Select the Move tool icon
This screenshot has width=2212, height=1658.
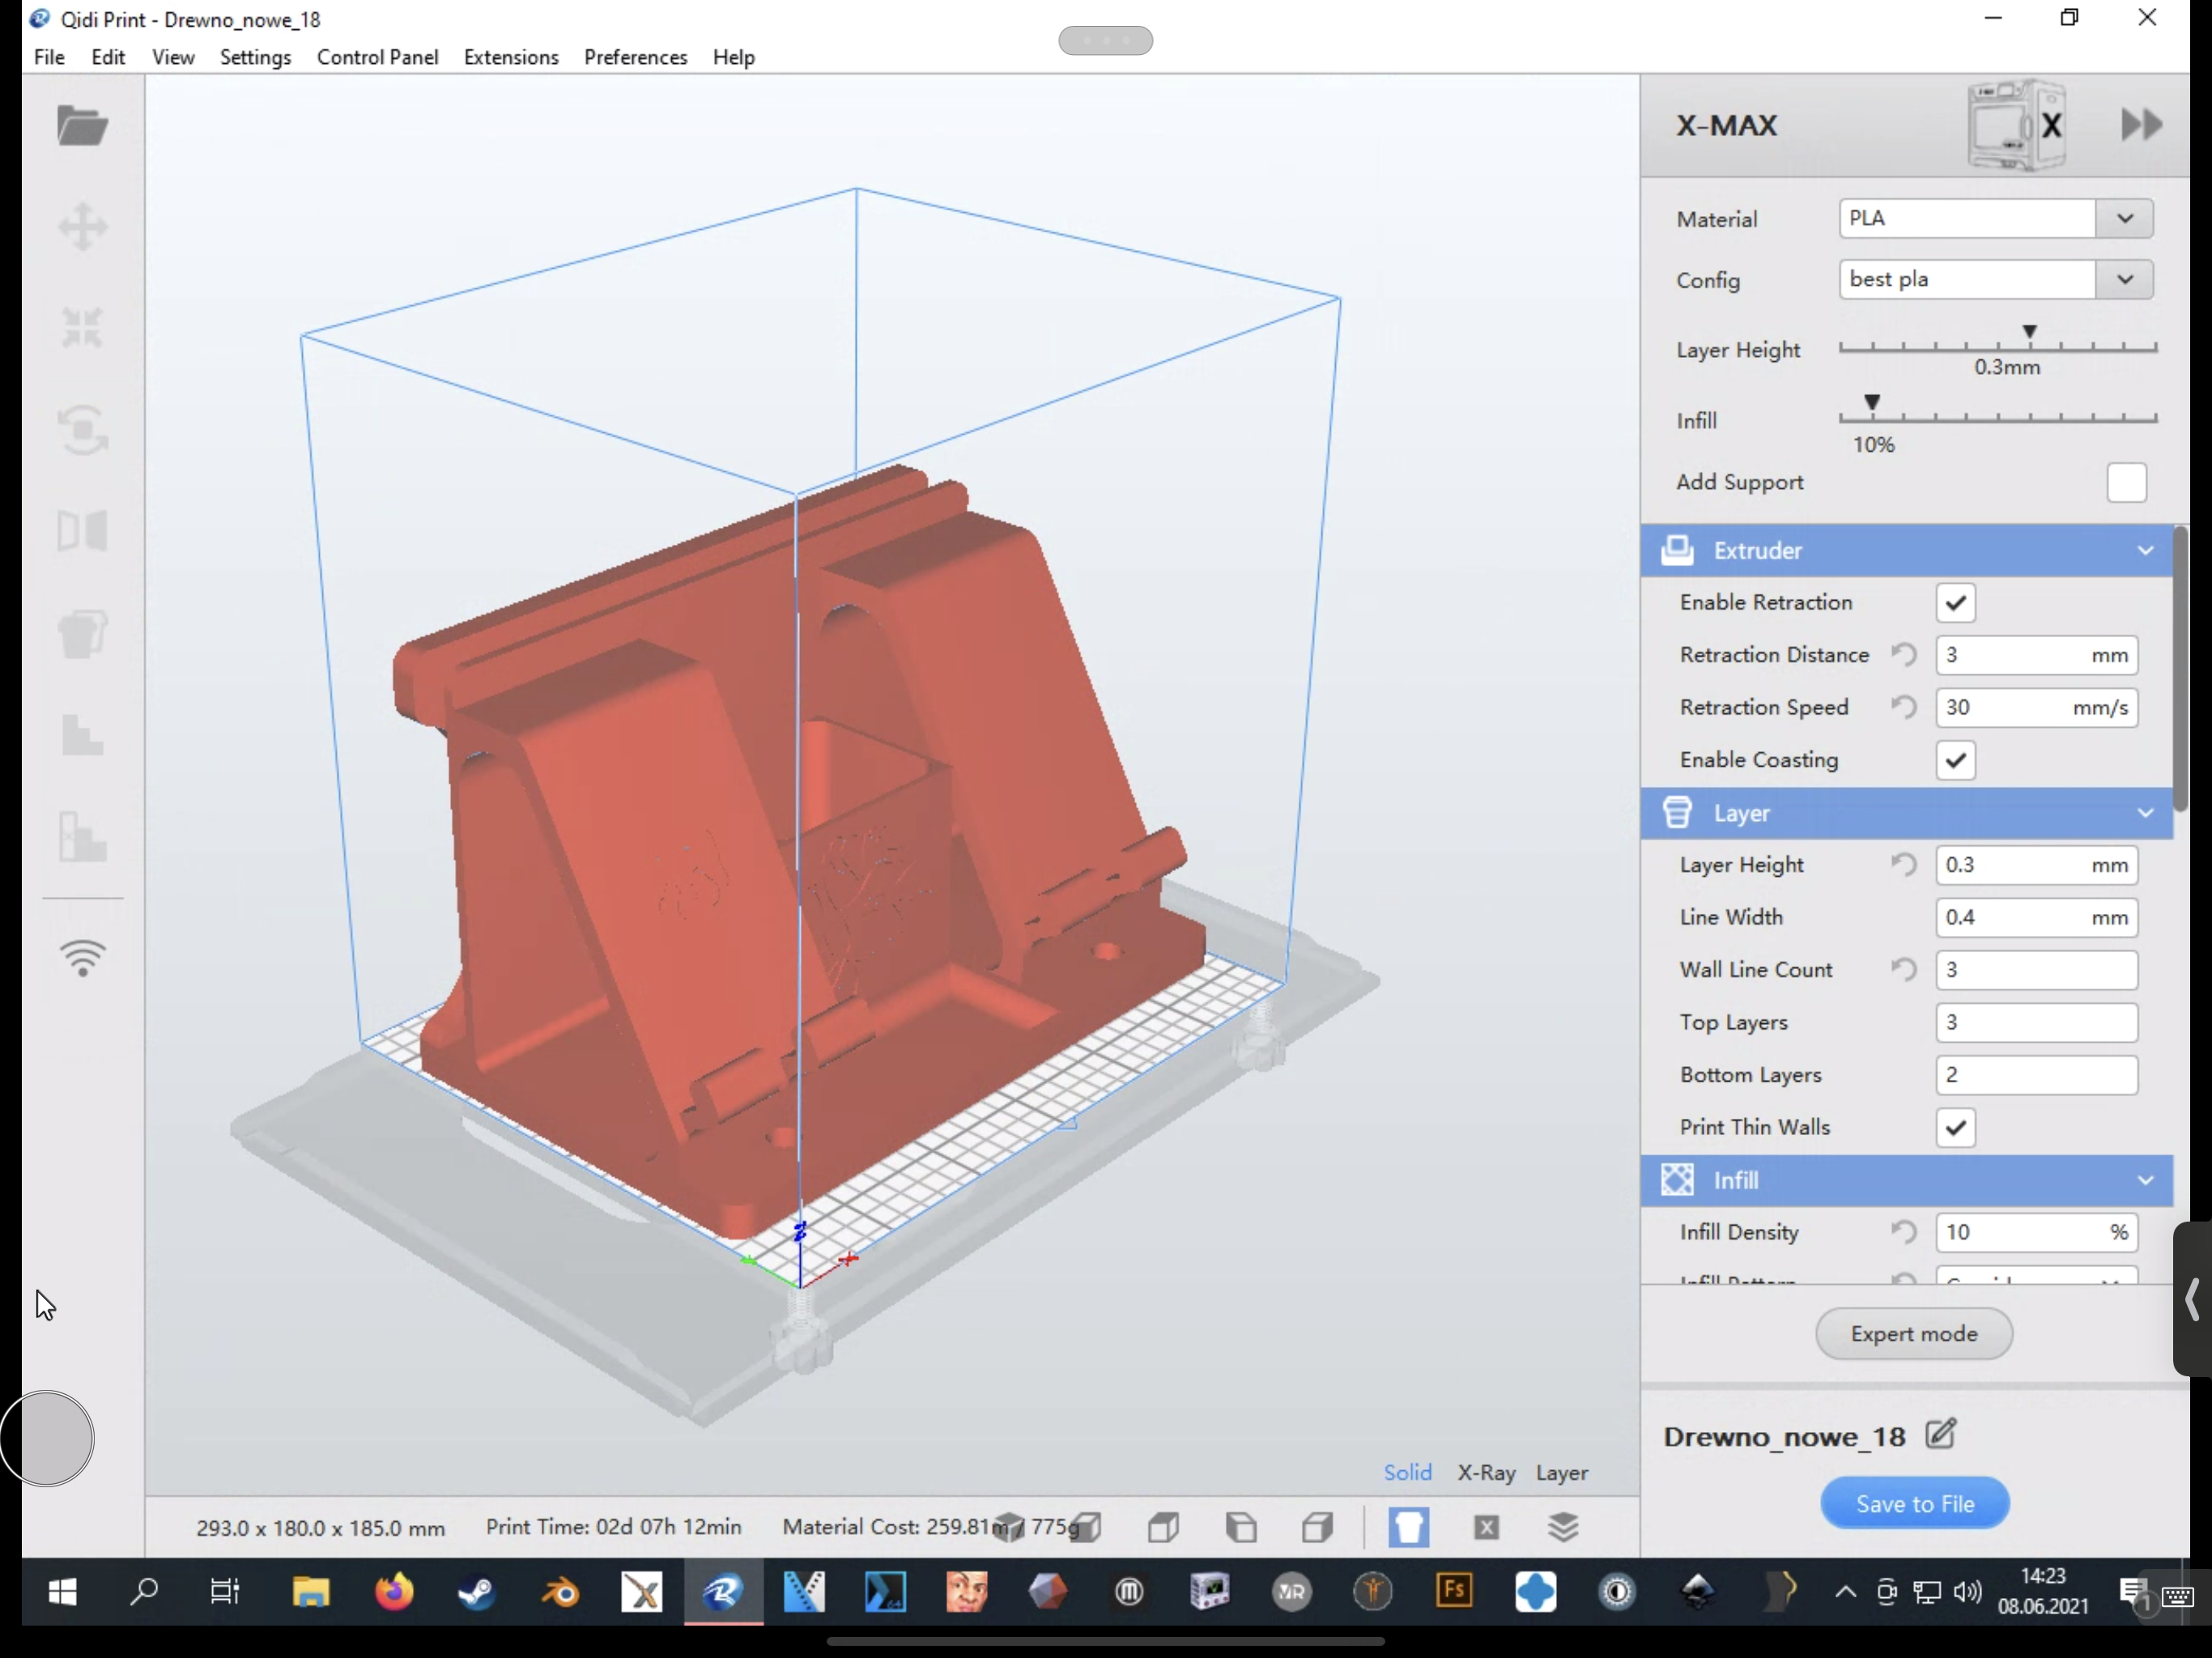click(x=82, y=227)
